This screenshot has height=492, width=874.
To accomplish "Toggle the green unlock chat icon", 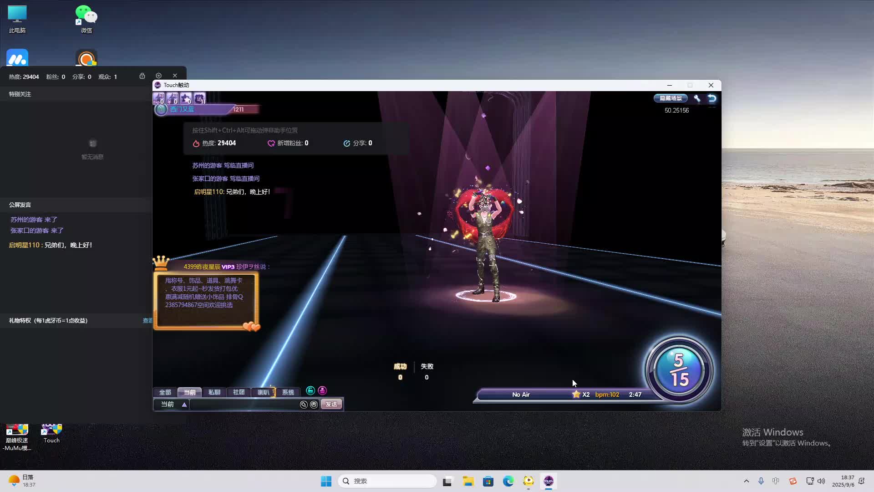I will click(x=310, y=390).
